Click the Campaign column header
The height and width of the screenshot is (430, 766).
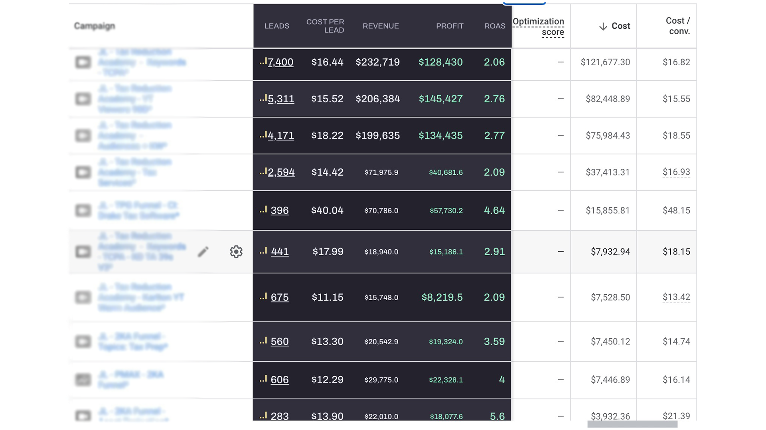[x=95, y=26]
